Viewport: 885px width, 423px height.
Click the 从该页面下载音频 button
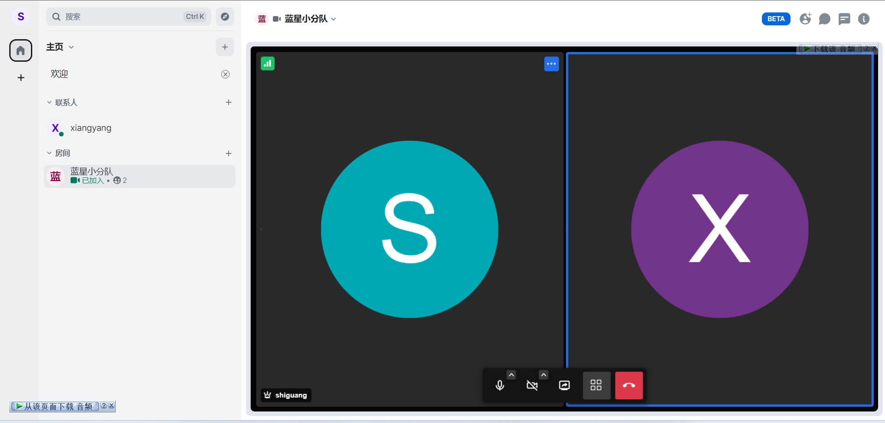[x=55, y=406]
